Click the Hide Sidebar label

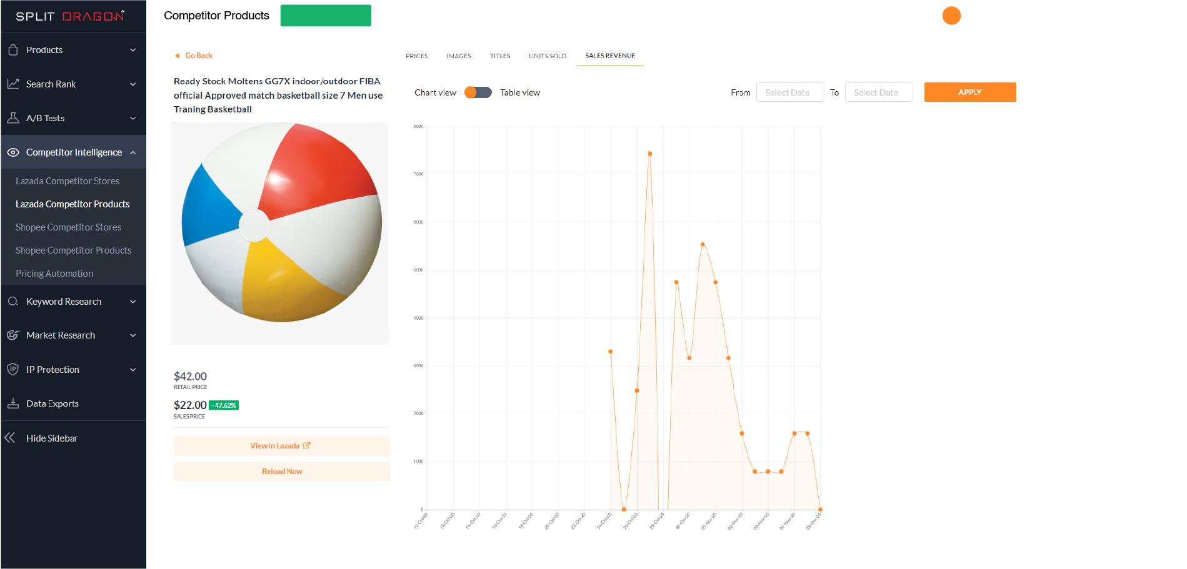click(52, 438)
